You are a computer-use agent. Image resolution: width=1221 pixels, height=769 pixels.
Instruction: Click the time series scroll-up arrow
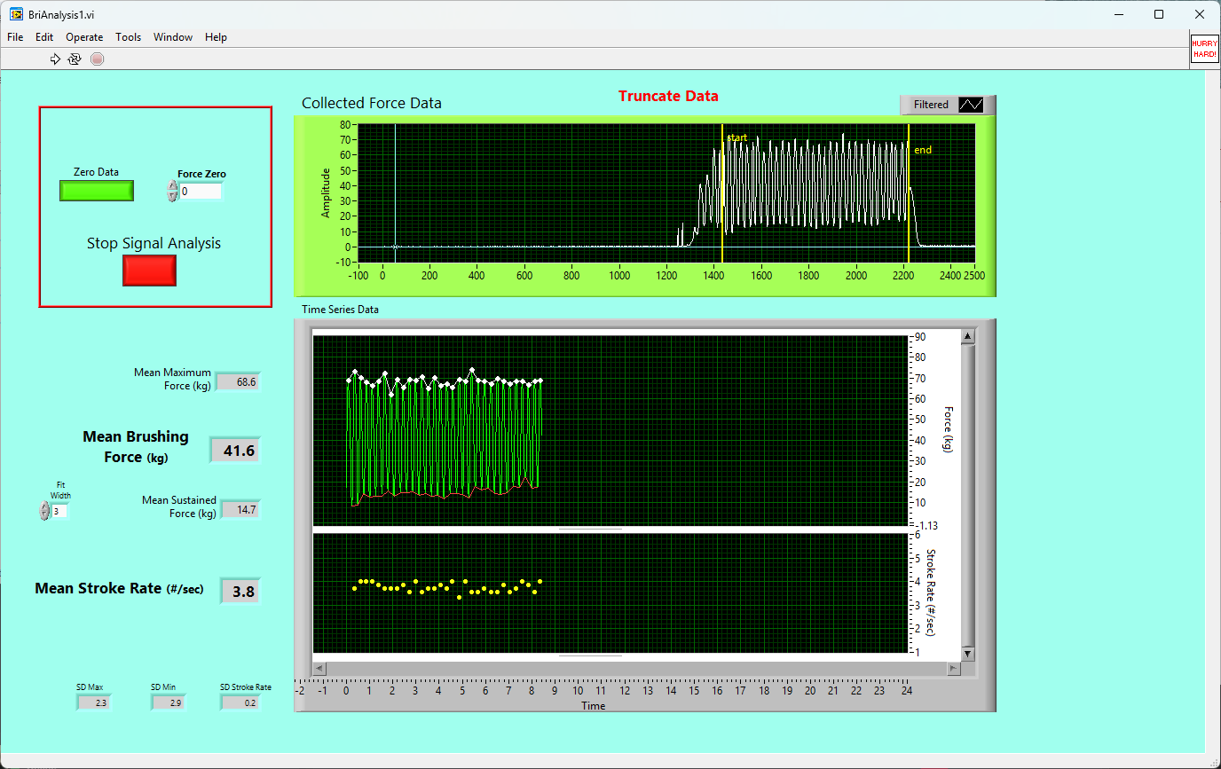(x=967, y=336)
